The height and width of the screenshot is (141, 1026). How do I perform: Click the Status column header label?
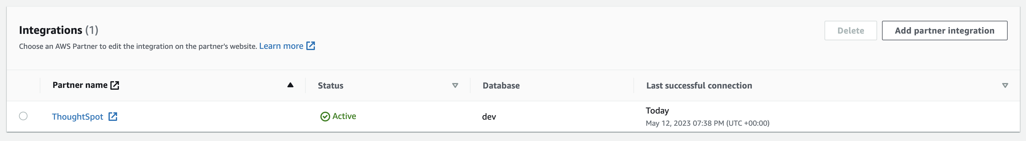330,85
